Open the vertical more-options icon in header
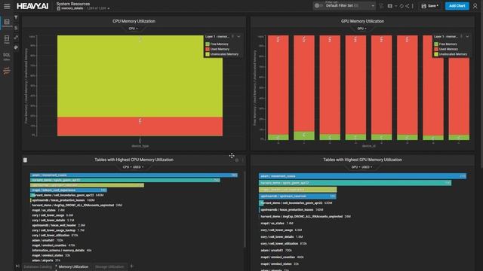 (413, 6)
